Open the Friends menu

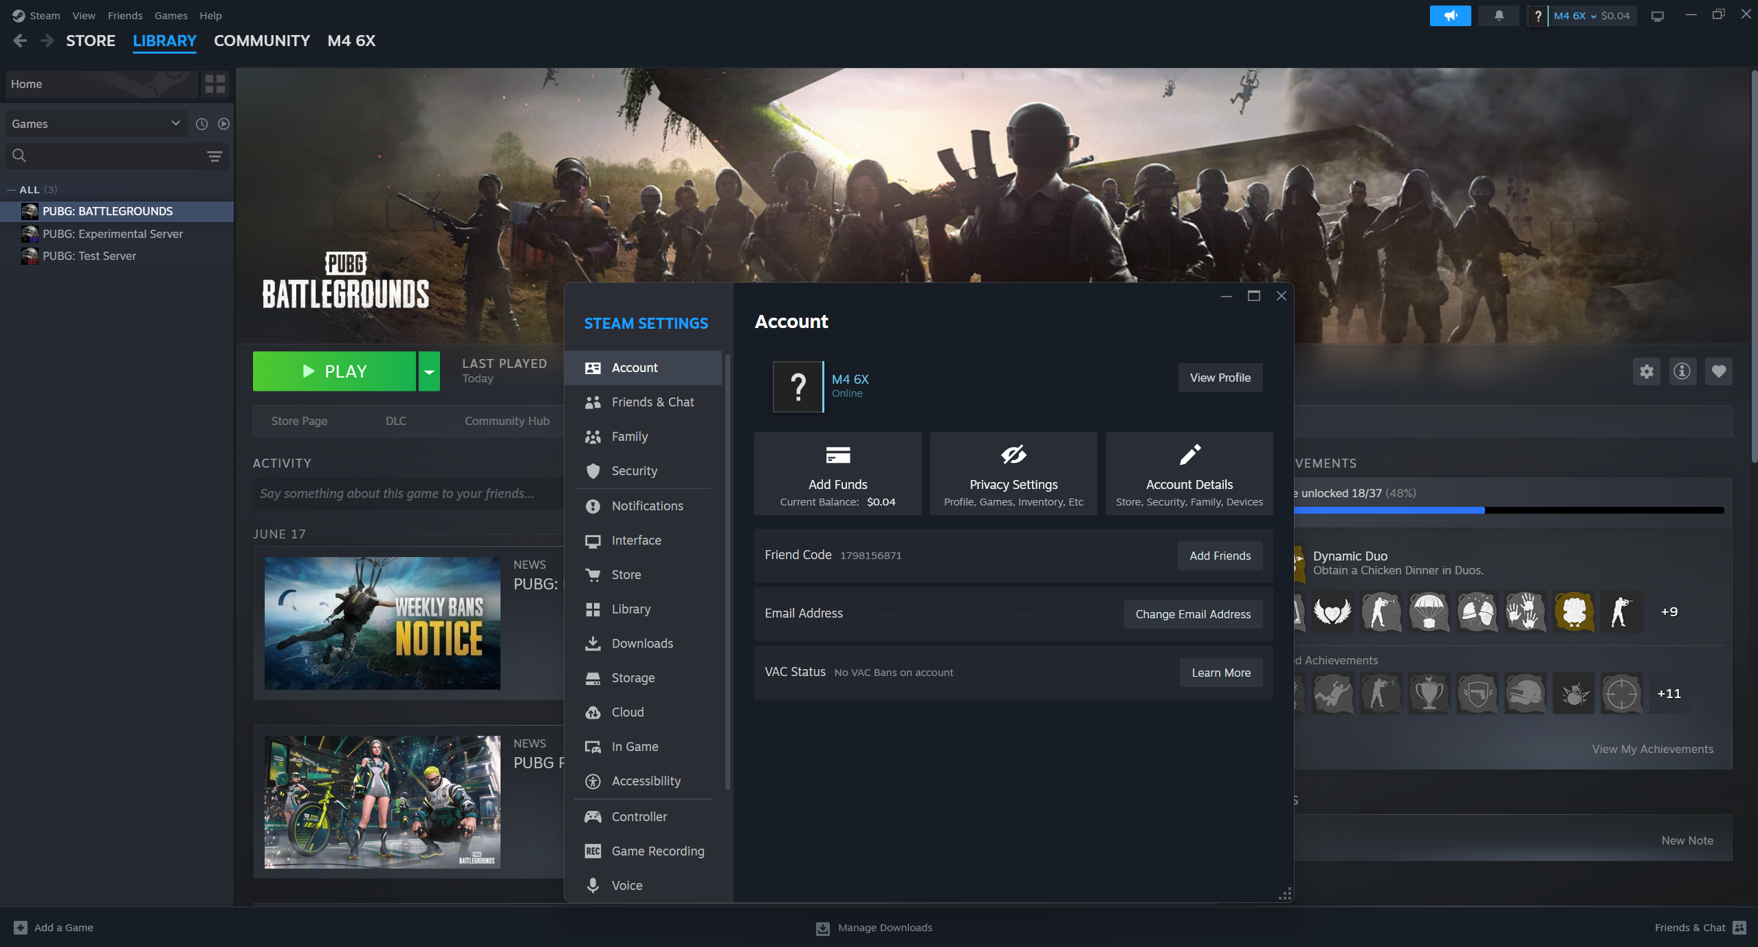(125, 15)
